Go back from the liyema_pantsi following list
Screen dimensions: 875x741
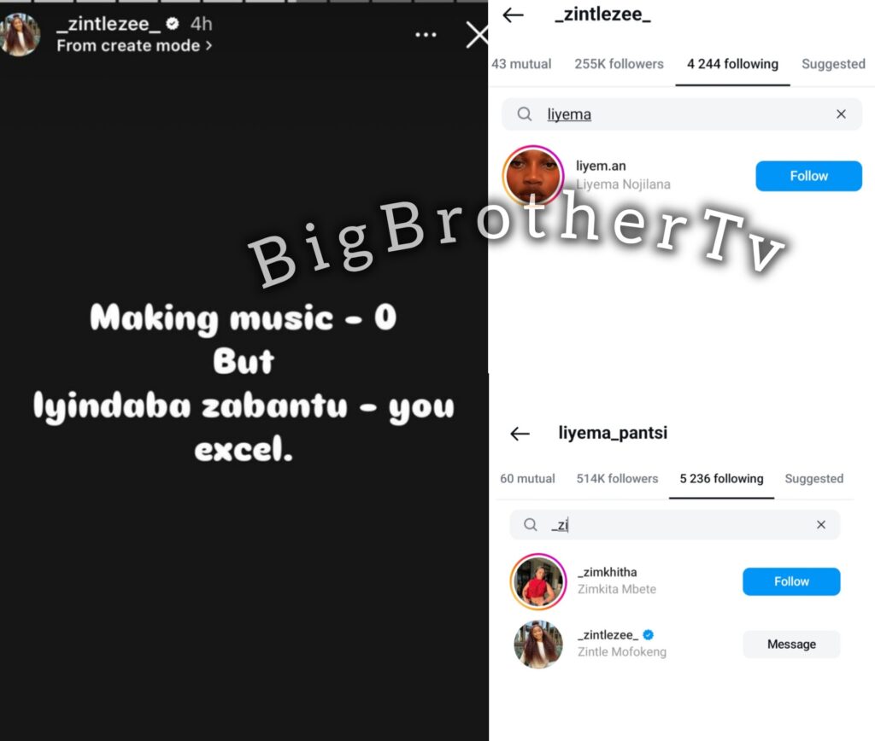pyautogui.click(x=520, y=433)
